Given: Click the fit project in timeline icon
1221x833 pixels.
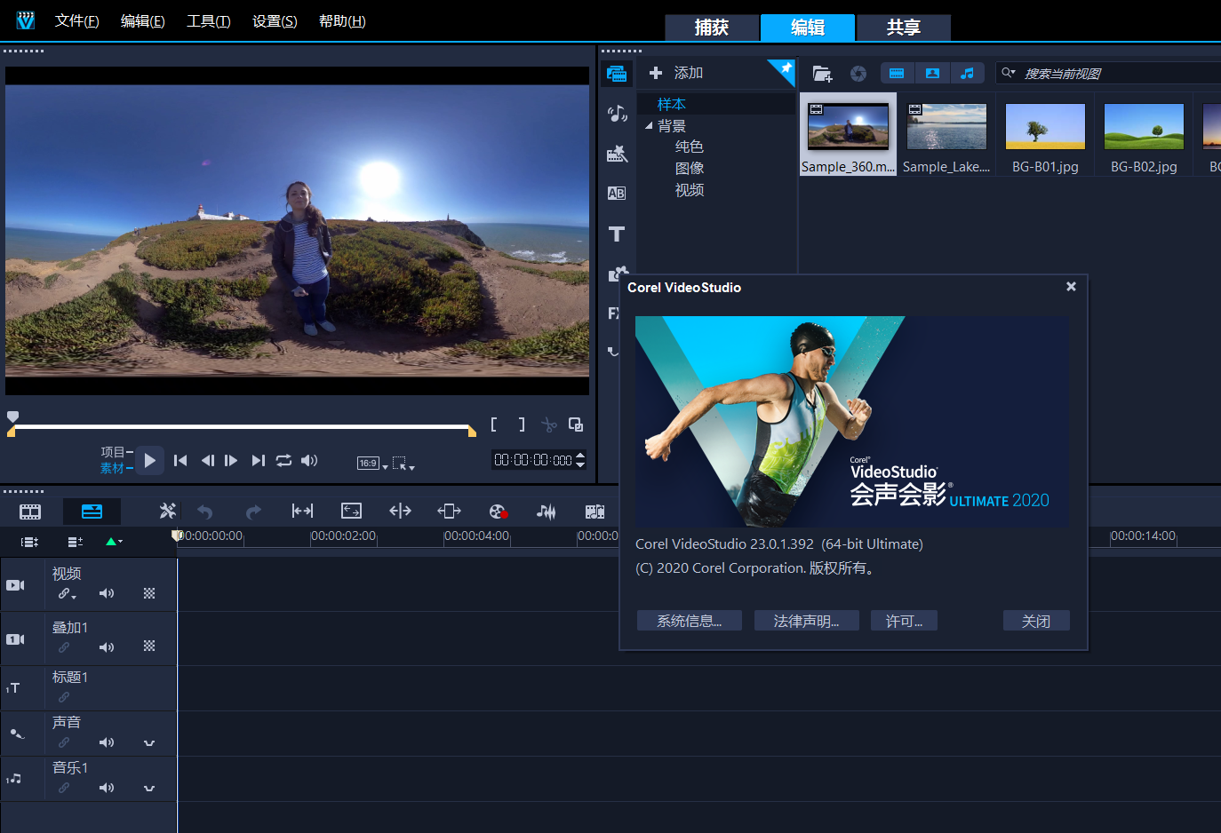Looking at the screenshot, I should (302, 511).
